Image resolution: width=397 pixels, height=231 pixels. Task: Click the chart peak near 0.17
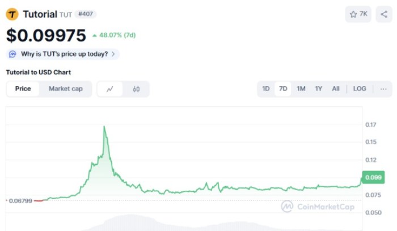tap(104, 126)
